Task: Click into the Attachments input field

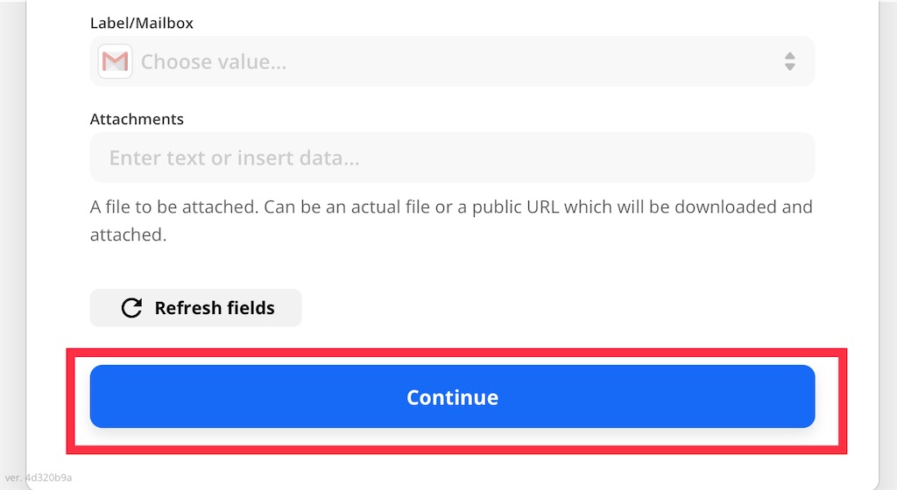Action: click(452, 157)
